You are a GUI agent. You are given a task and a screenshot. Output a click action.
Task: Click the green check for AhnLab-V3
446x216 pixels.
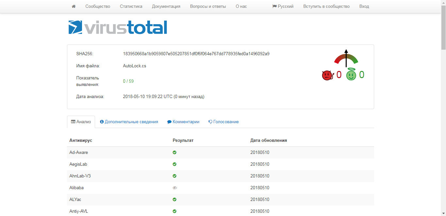[x=174, y=176]
